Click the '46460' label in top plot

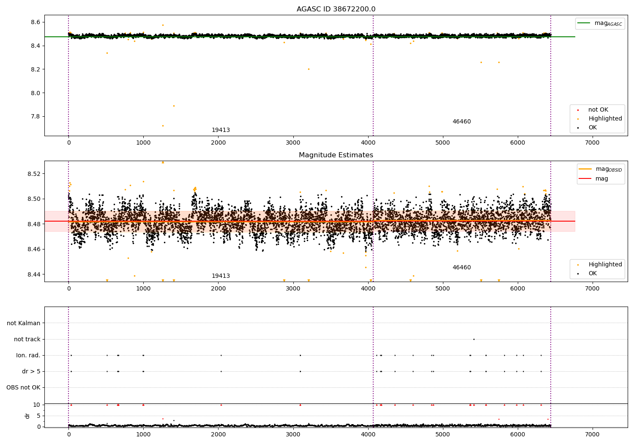(462, 122)
